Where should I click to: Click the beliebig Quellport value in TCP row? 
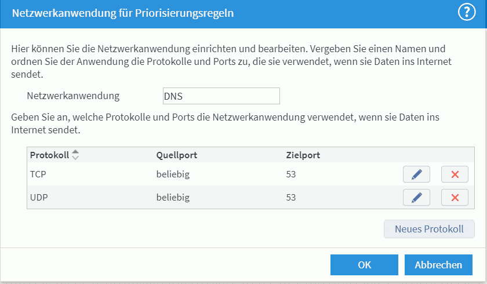[173, 174]
